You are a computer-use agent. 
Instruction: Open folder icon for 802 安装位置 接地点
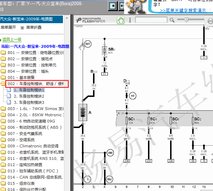pos(3,59)
